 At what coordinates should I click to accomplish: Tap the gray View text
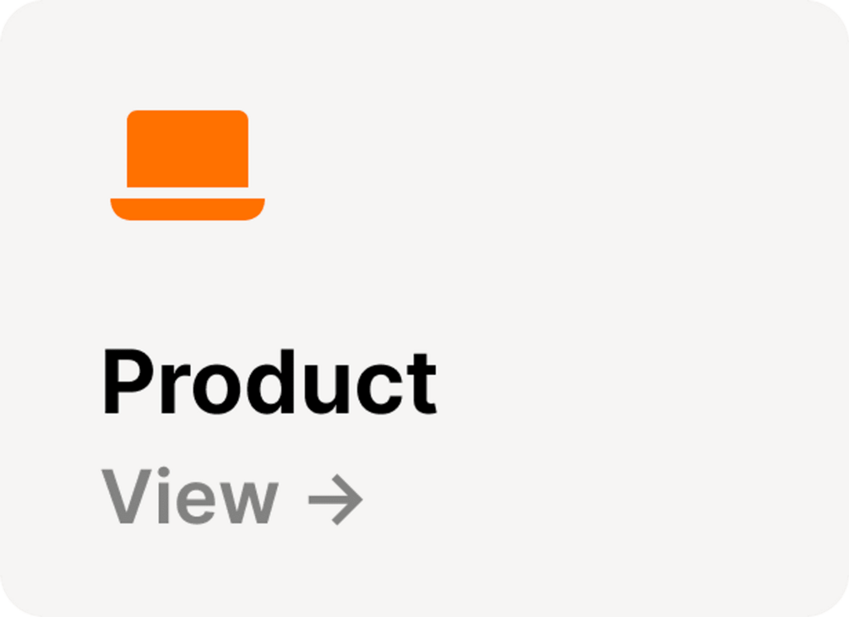pos(190,495)
